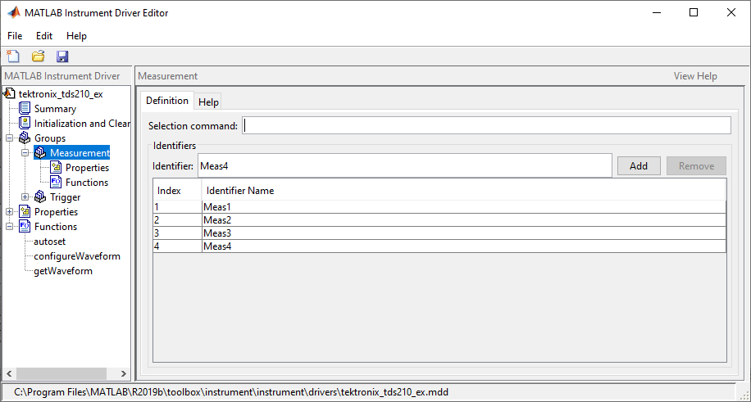Select the getWaveform function
Image resolution: width=751 pixels, height=402 pixels.
pos(63,271)
